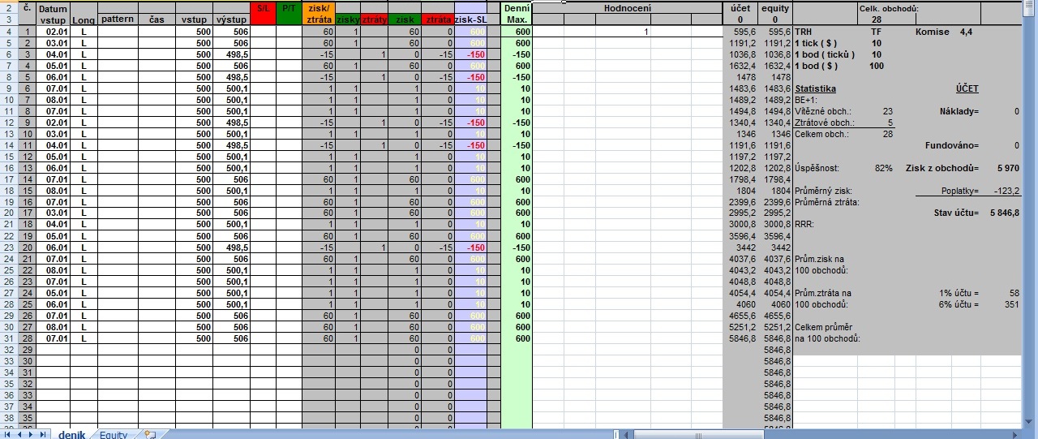The image size is (1038, 439).
Task: Select the green P/T header cell
Action: [289, 13]
